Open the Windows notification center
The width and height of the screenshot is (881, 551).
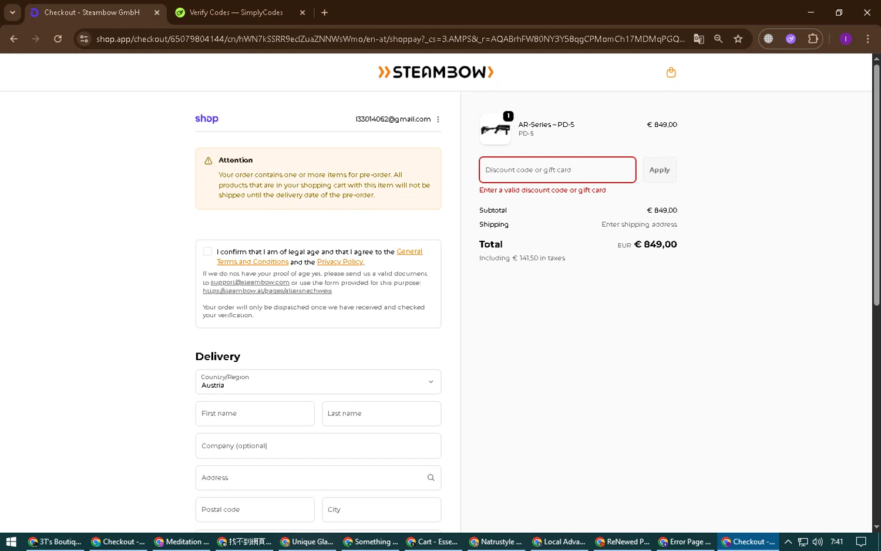coord(861,542)
